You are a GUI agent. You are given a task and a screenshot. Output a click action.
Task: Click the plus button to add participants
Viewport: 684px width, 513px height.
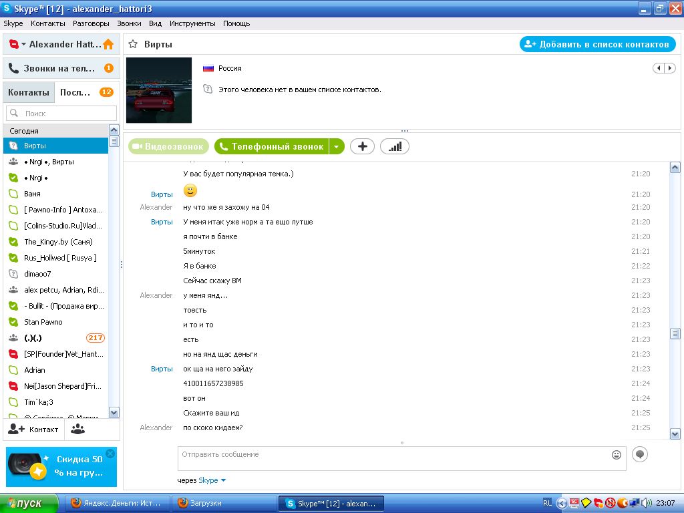pos(362,146)
